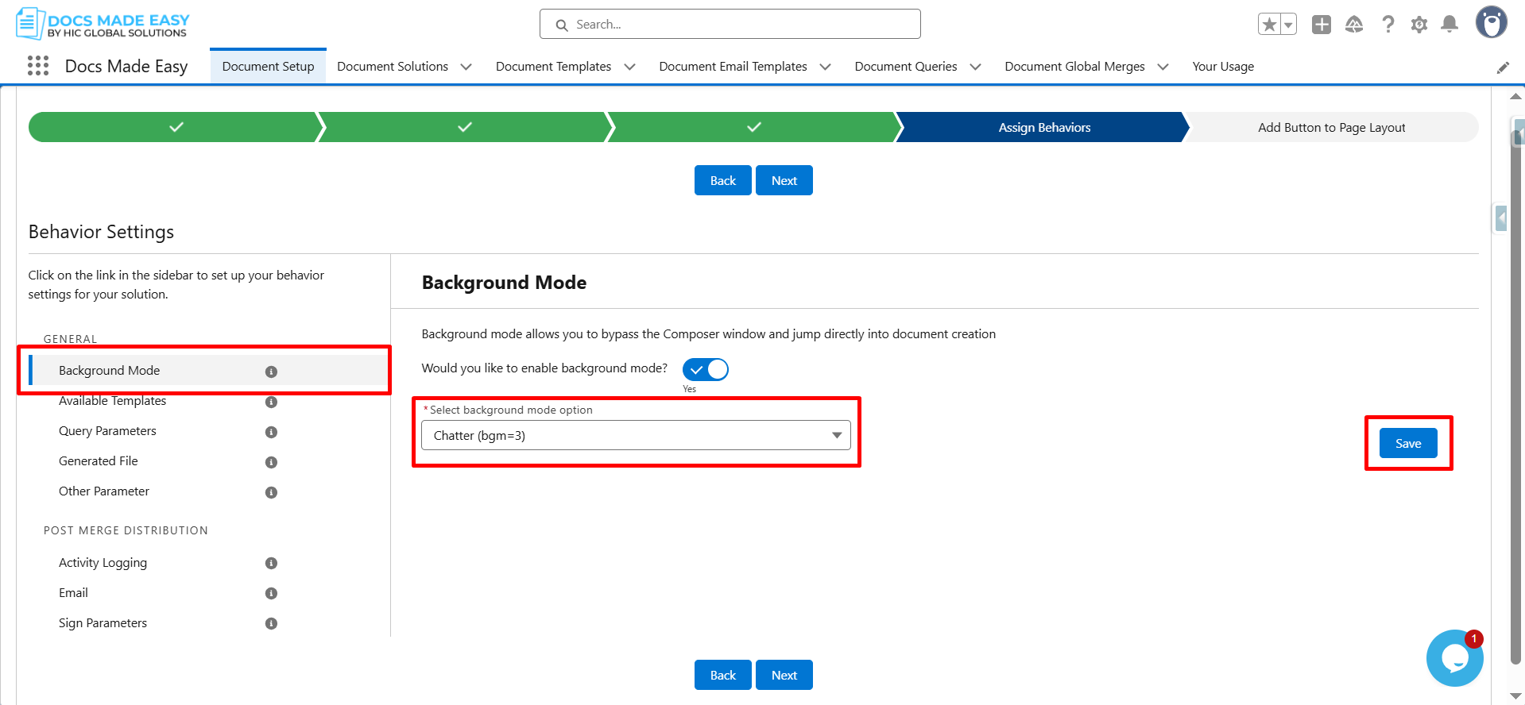Open the Setup gear icon
This screenshot has height=705, width=1525.
pos(1419,25)
